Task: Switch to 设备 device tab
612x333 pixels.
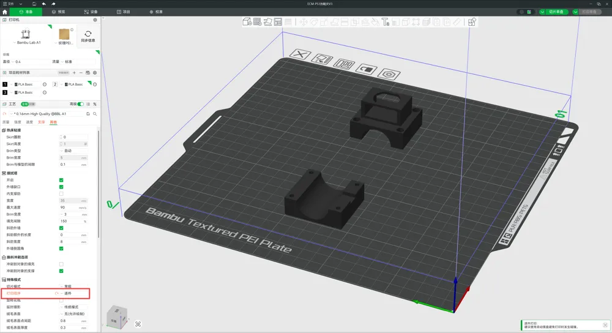Action: pos(91,12)
